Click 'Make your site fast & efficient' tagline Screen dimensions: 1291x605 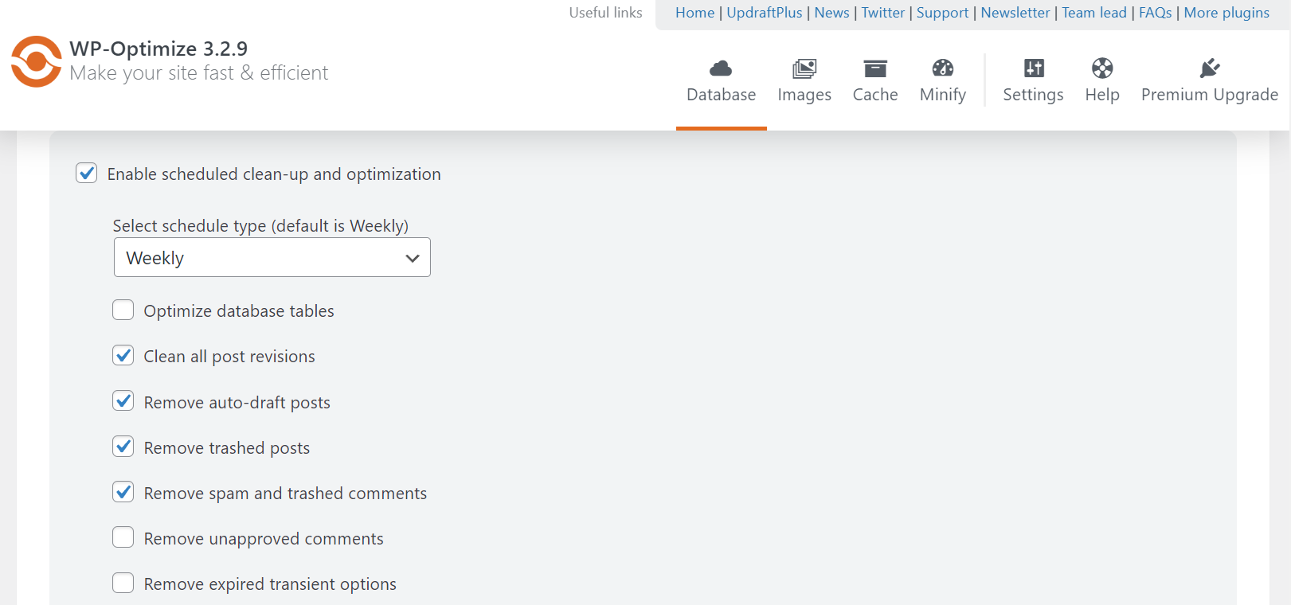(198, 73)
